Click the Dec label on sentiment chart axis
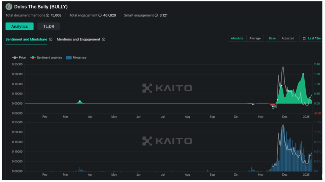Screen dimensions: 325x182 pos(285,117)
